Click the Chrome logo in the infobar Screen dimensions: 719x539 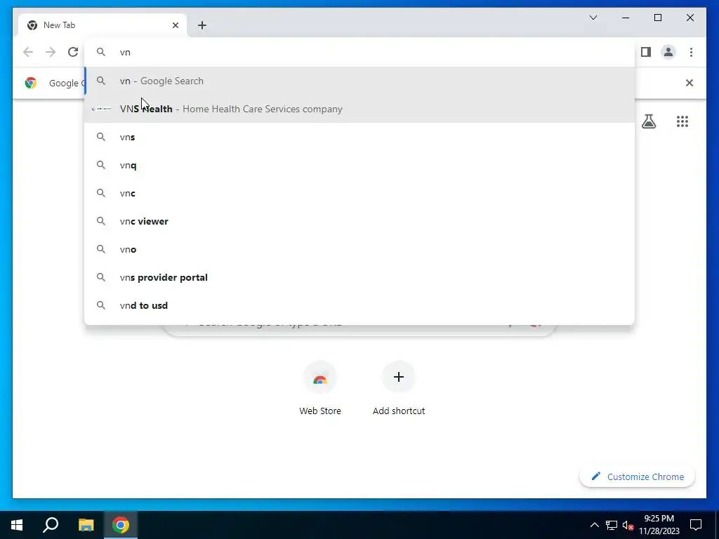click(31, 83)
